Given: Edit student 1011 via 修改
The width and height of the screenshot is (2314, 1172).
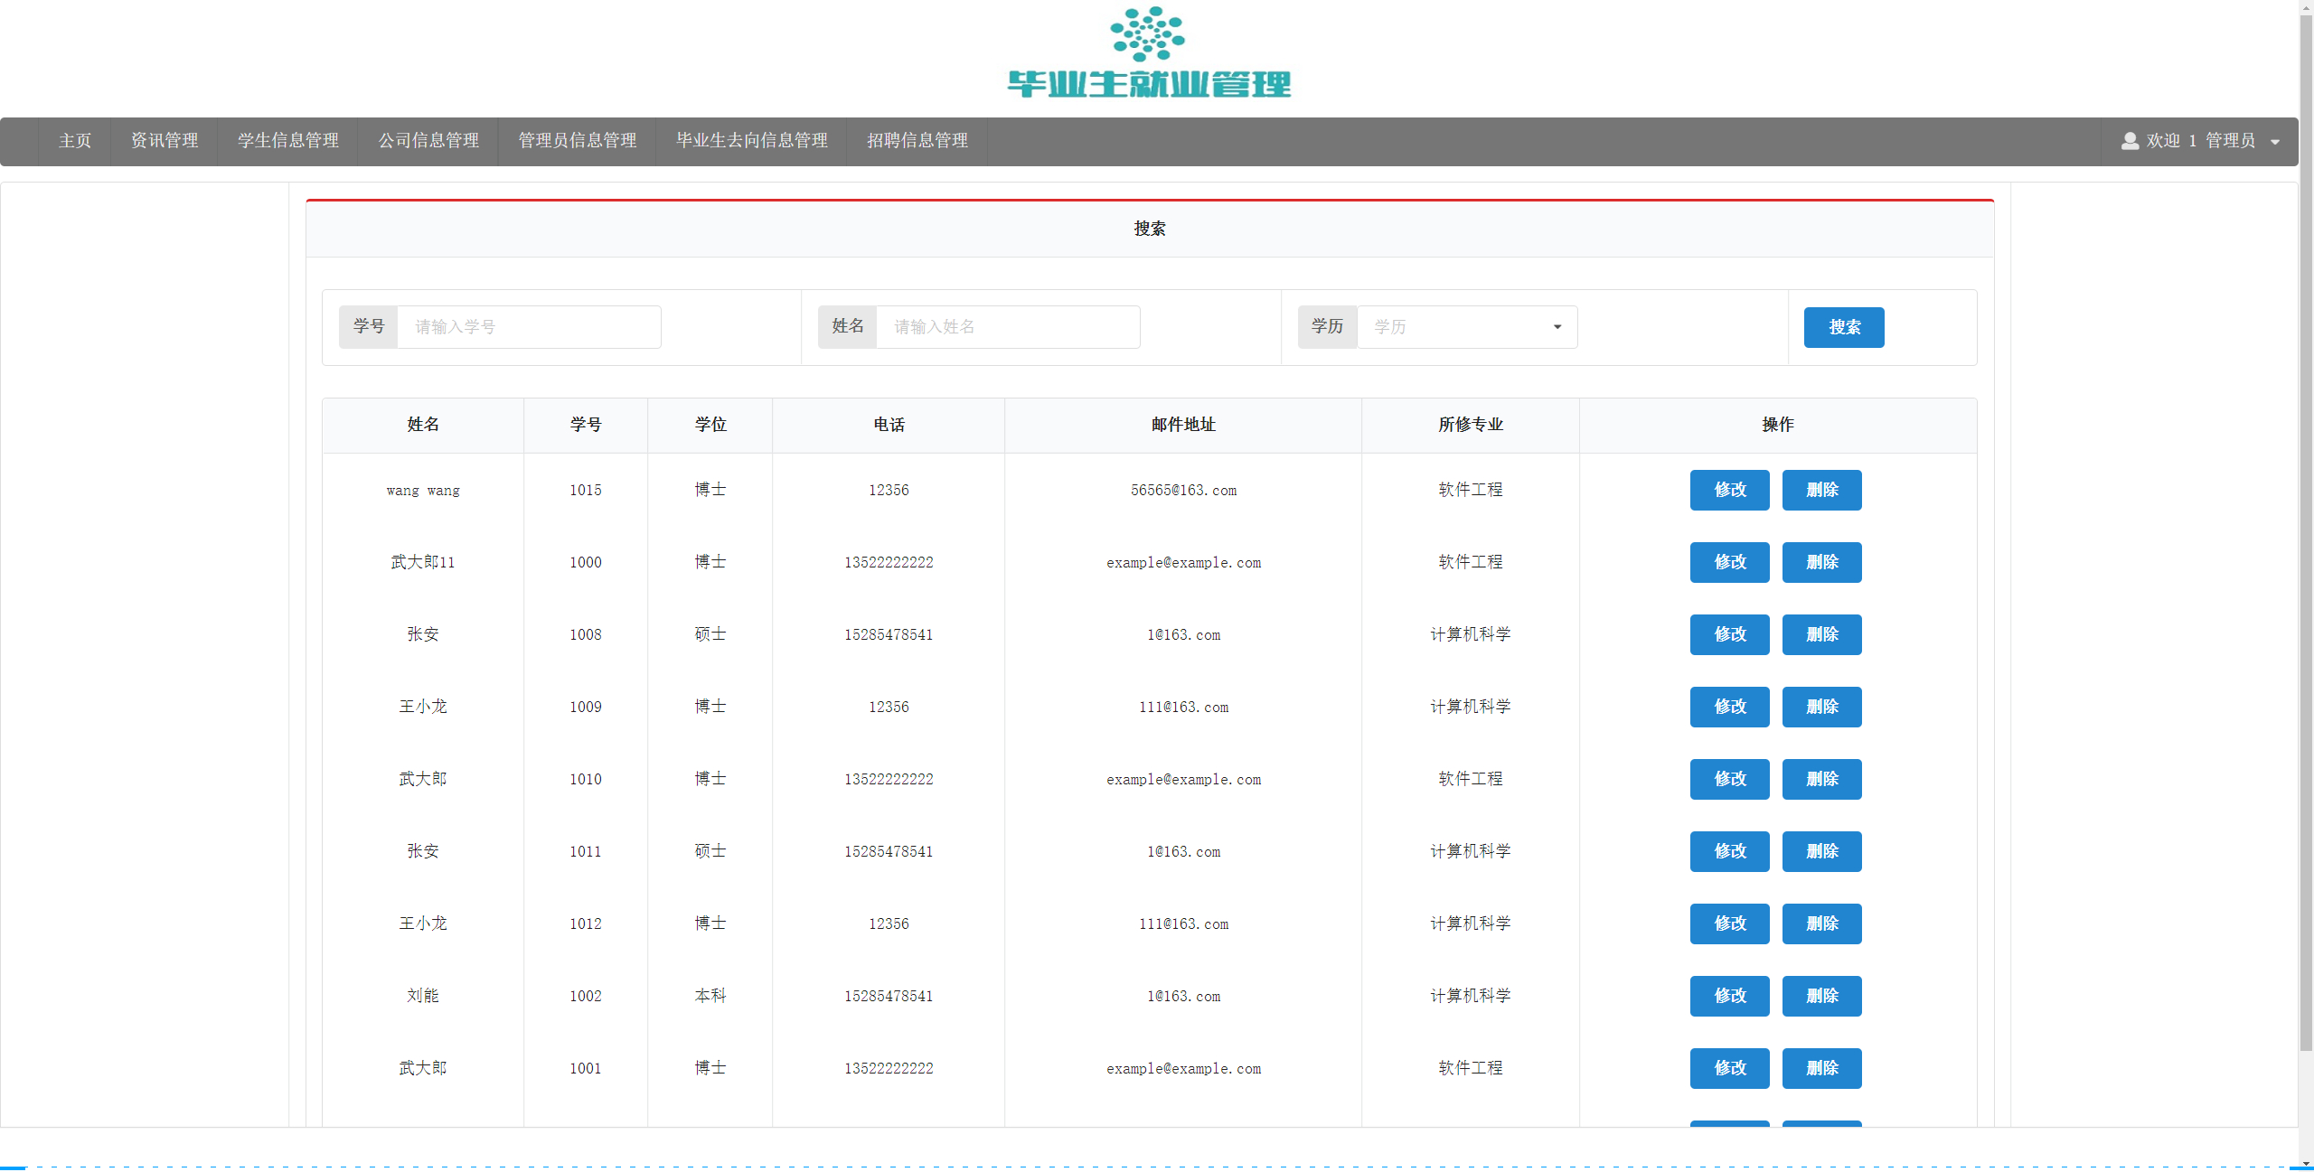Looking at the screenshot, I should [1730, 851].
